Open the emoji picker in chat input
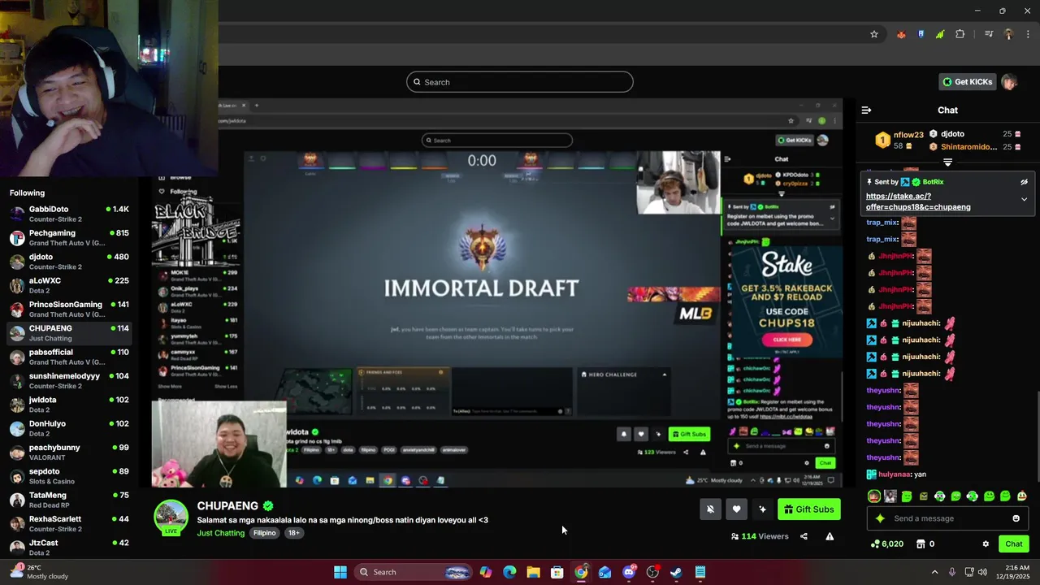This screenshot has width=1040, height=585. [1016, 518]
